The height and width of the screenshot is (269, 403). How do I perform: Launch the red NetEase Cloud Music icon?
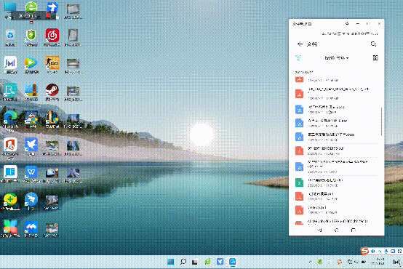coord(52,38)
